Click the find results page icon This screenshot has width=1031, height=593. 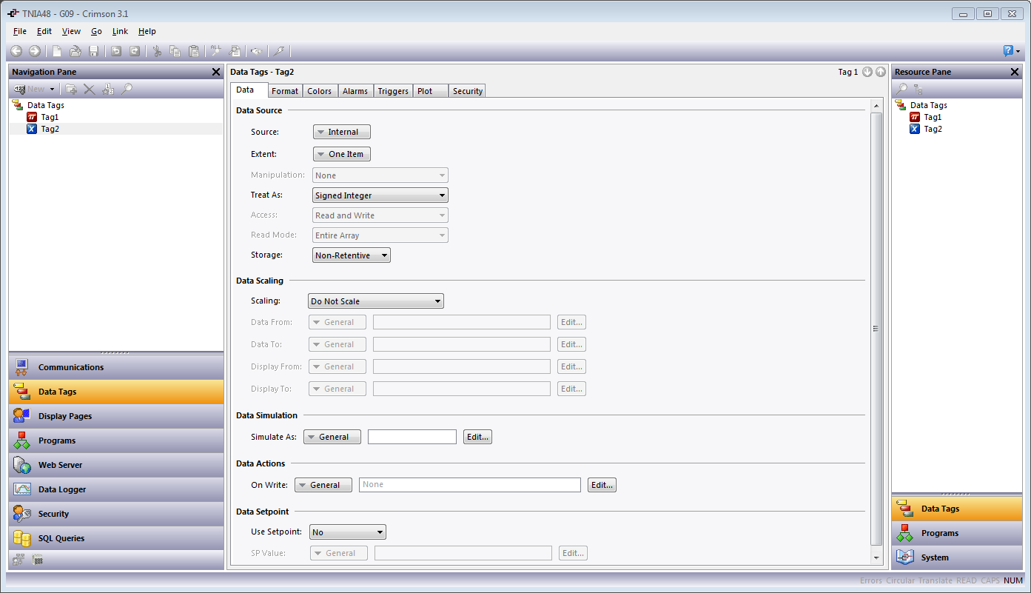click(x=235, y=51)
